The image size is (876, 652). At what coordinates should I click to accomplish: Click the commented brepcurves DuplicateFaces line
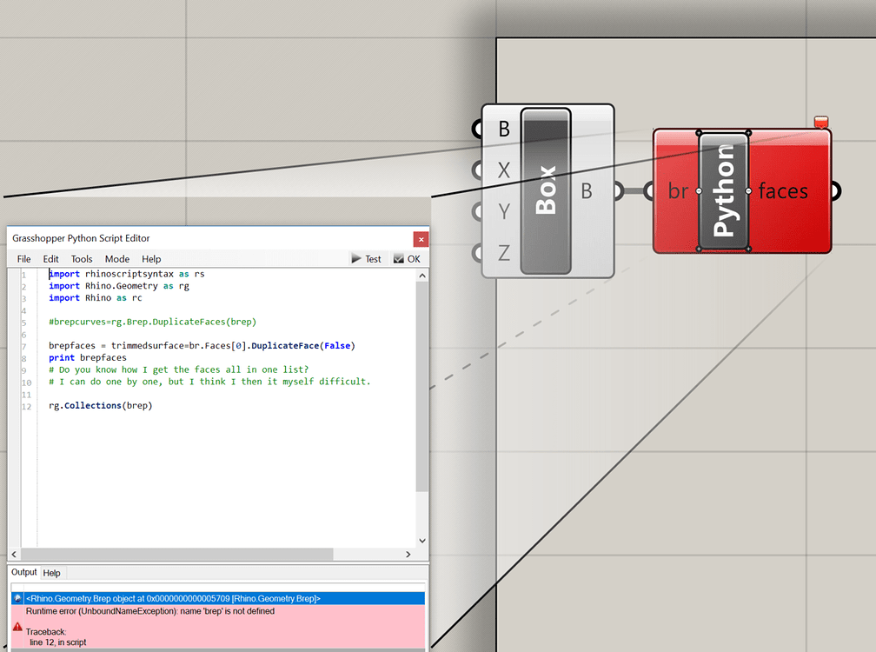click(153, 322)
